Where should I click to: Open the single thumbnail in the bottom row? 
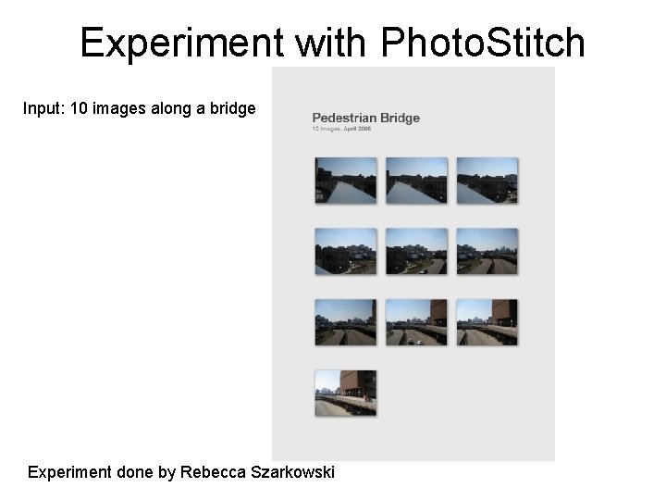[x=346, y=393]
